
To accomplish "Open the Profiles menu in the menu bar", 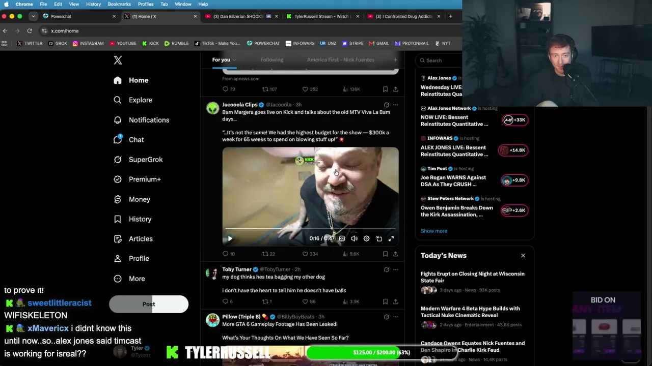I will pyautogui.click(x=146, y=4).
